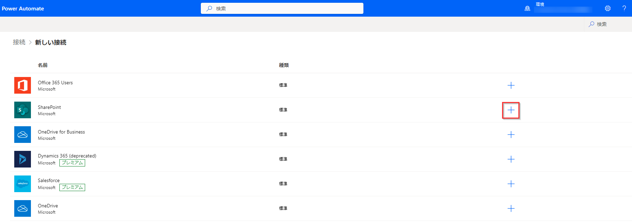632x223 pixels.
Task: Select the Office 365 Users logo icon
Action: point(23,85)
